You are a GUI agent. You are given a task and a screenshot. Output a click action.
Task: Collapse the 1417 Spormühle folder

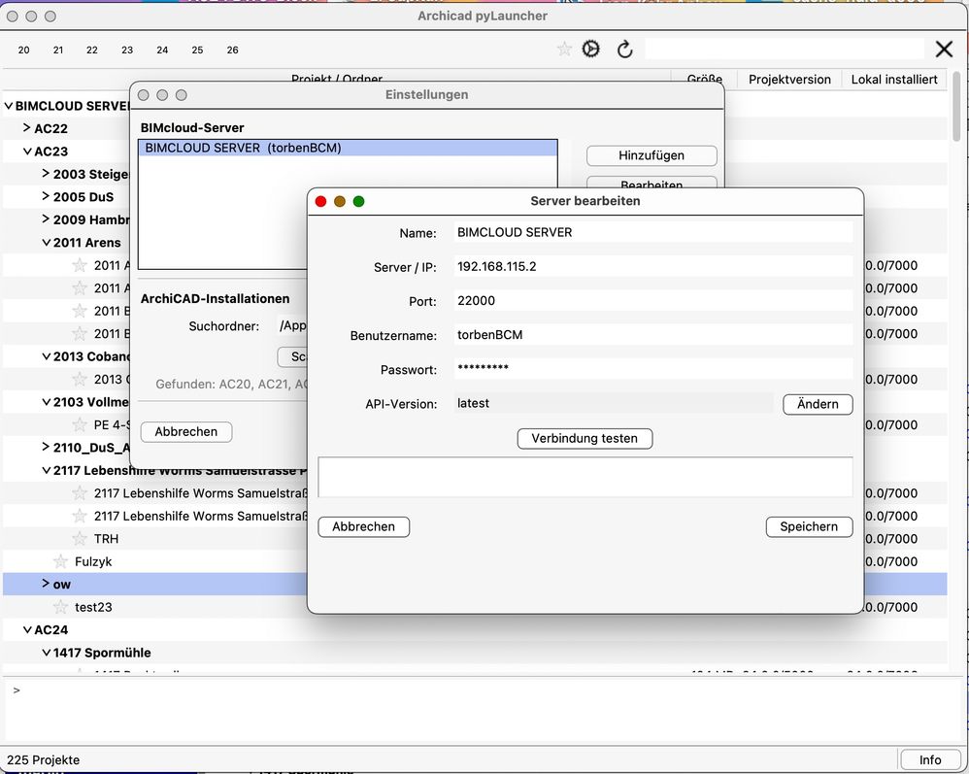point(47,653)
